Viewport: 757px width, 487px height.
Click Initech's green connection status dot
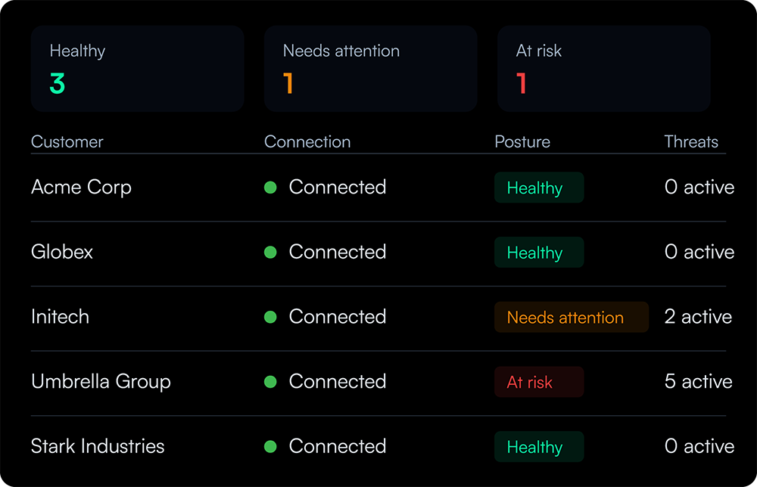[x=270, y=317]
